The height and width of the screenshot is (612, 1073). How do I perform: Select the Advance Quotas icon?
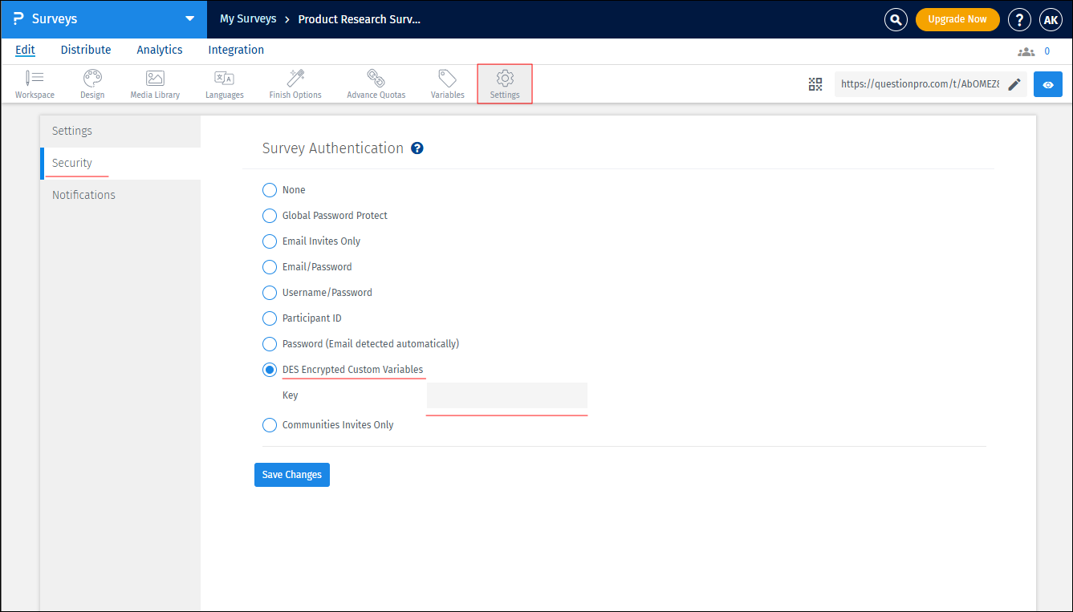pyautogui.click(x=375, y=83)
